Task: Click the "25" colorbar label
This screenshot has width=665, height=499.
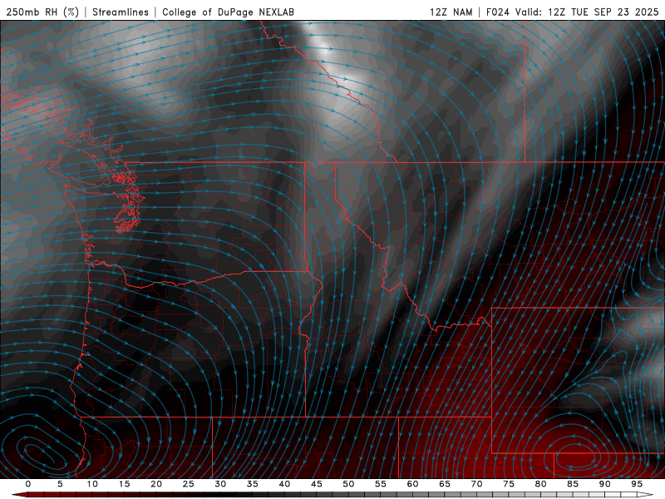Action: pos(189,484)
